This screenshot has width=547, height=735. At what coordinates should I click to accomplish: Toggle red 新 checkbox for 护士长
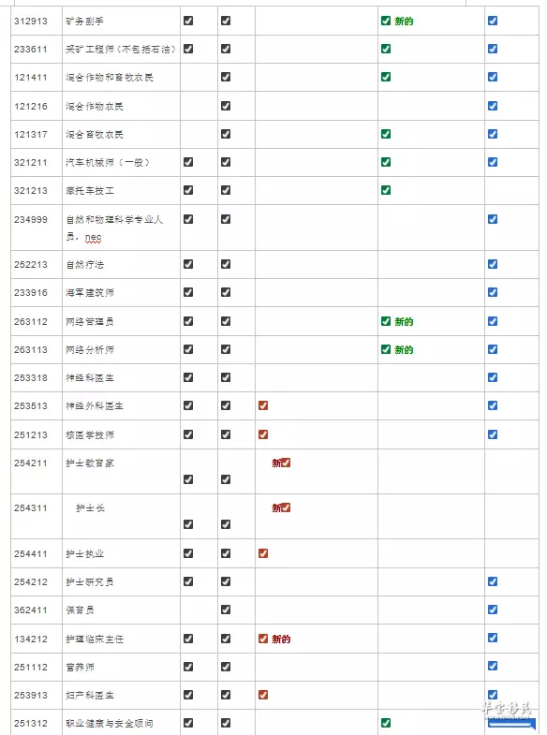pyautogui.click(x=286, y=507)
